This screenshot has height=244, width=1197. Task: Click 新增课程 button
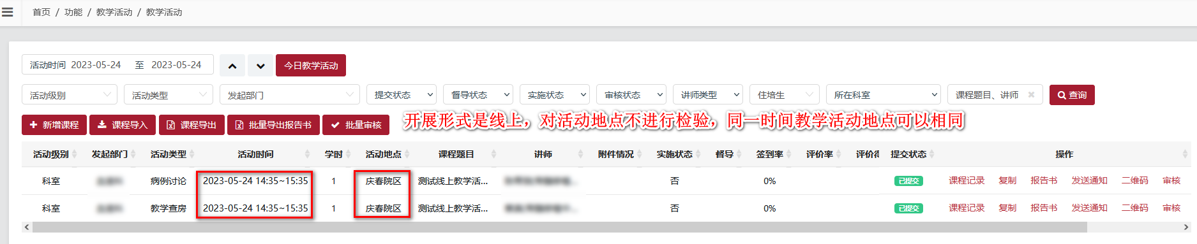(54, 125)
